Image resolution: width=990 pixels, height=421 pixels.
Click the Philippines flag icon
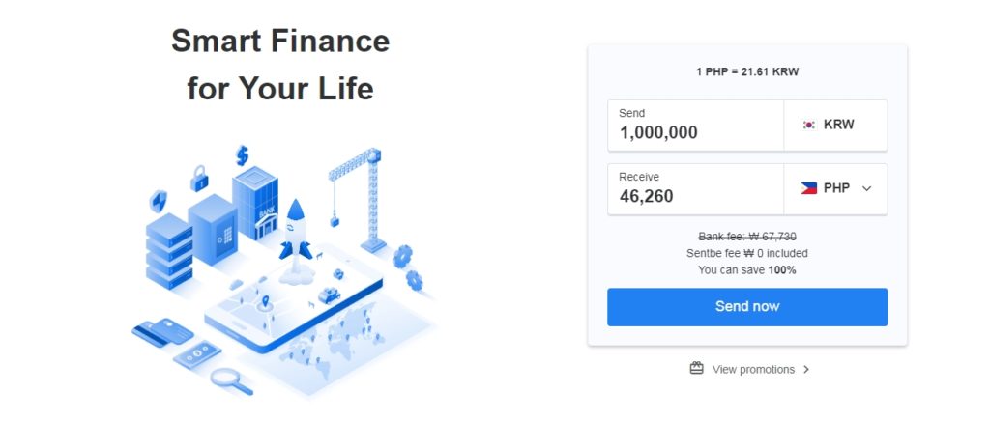point(808,188)
